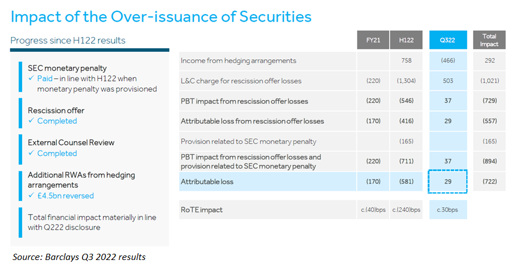Click the Progress since H122 results heading
Screen dimensions: 514x264
(x=68, y=40)
